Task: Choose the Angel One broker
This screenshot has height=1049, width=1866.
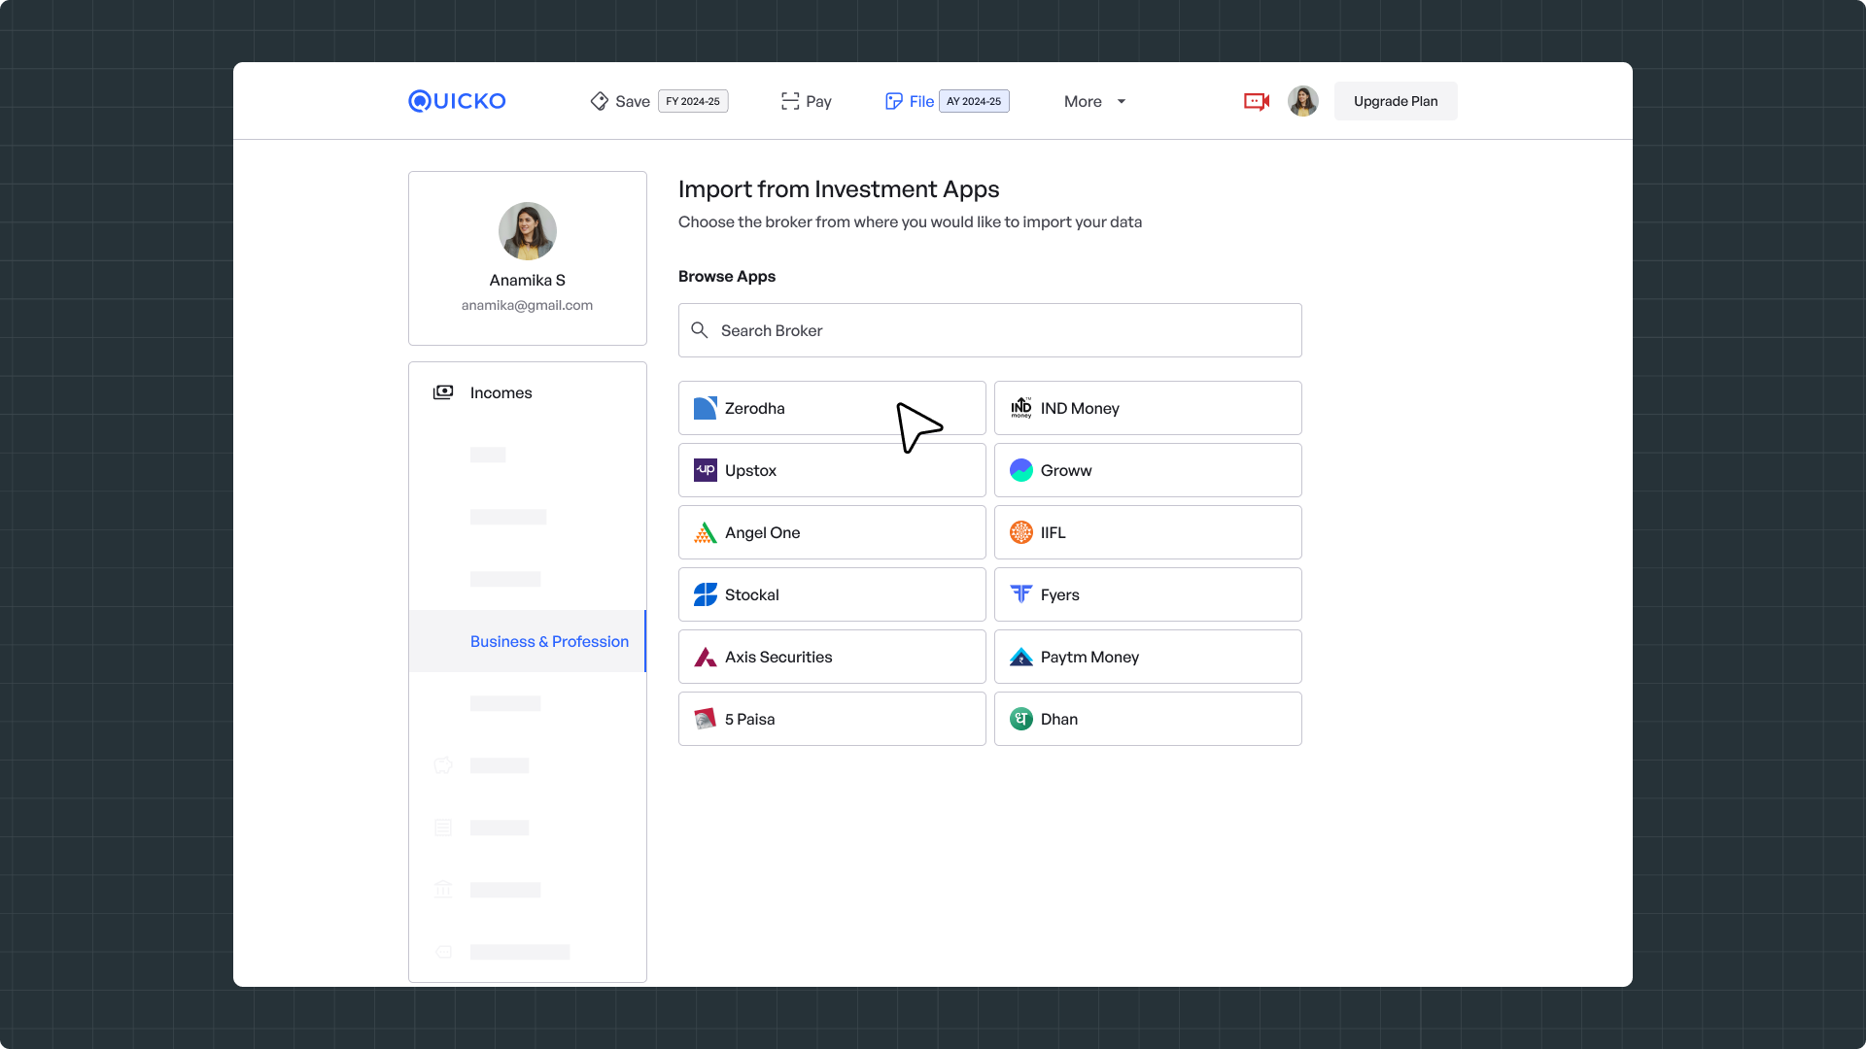Action: (x=831, y=532)
